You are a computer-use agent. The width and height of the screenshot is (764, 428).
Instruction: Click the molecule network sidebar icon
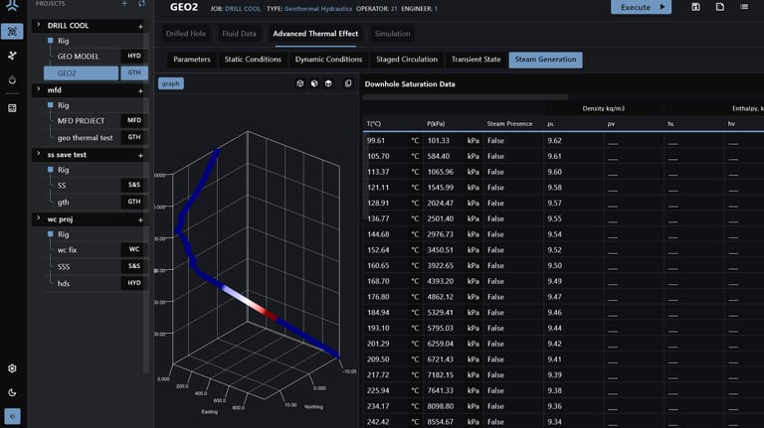point(12,56)
